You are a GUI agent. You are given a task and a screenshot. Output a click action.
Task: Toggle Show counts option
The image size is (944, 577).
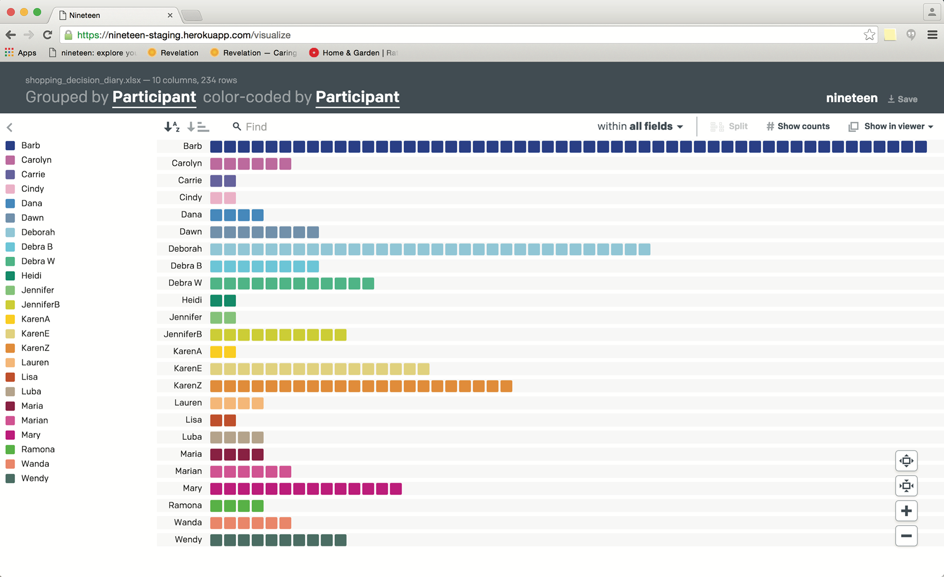click(x=798, y=126)
